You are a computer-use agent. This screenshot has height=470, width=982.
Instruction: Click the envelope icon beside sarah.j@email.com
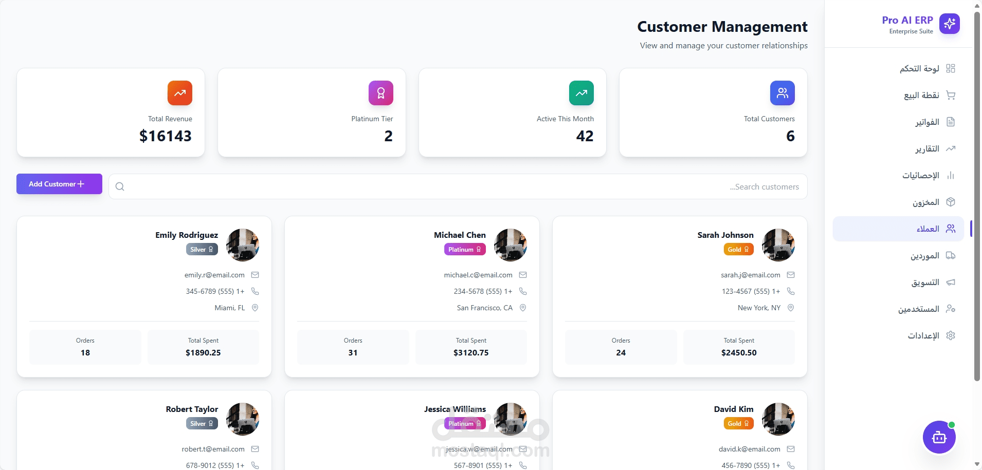(791, 275)
